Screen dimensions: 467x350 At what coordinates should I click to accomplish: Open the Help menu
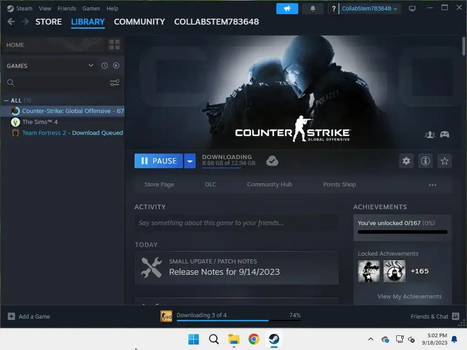click(112, 9)
